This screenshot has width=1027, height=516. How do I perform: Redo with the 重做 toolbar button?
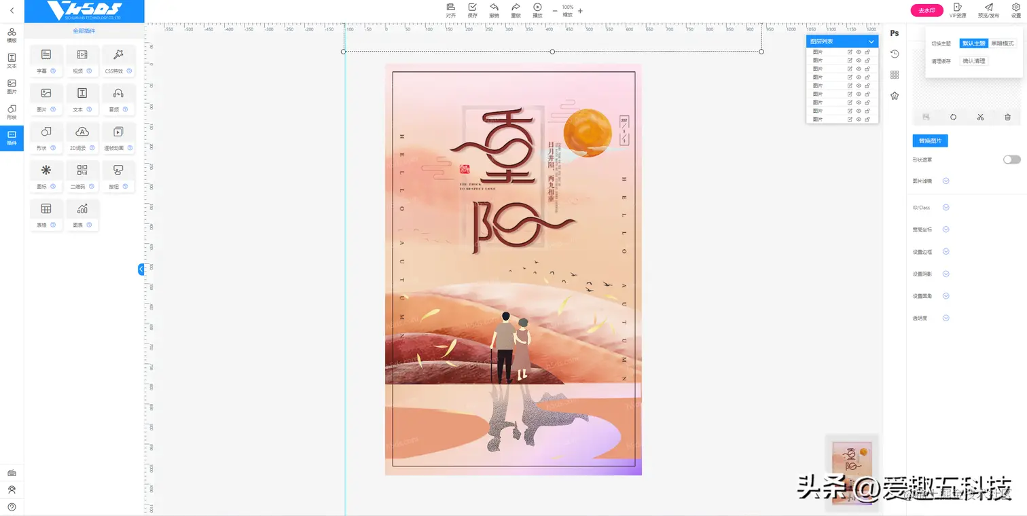[x=516, y=10]
